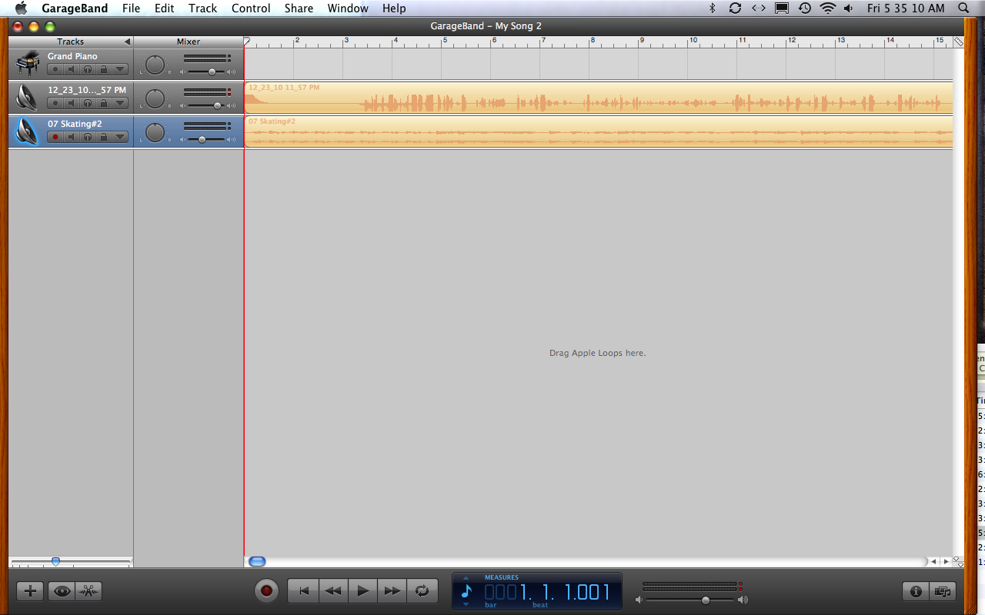Solo the 07 Skating#2 track

click(88, 137)
